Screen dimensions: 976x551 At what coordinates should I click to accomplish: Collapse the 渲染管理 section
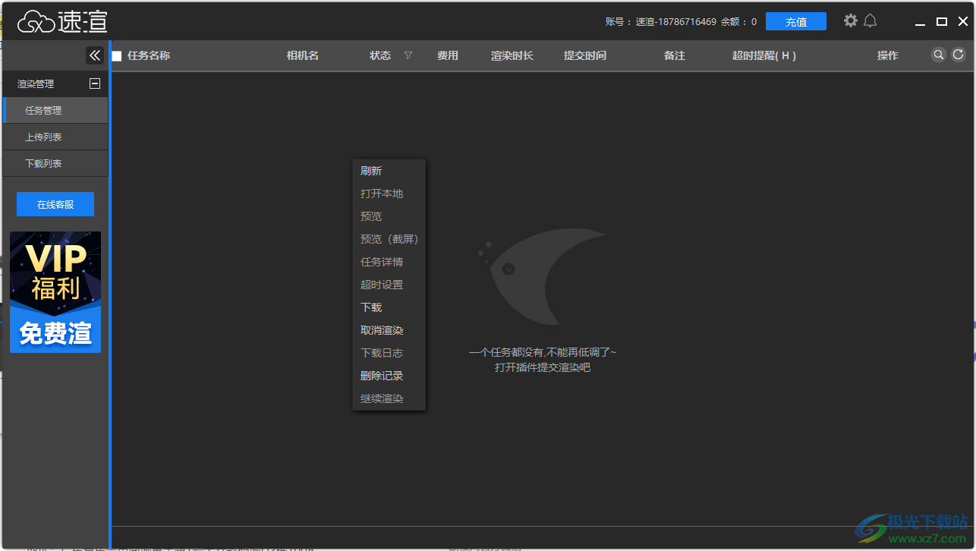pyautogui.click(x=95, y=83)
